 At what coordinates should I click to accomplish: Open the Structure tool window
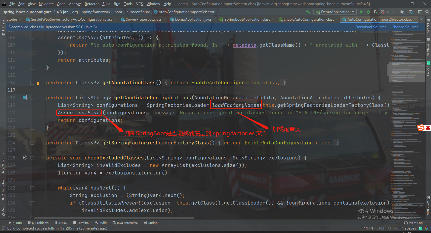tap(3, 163)
